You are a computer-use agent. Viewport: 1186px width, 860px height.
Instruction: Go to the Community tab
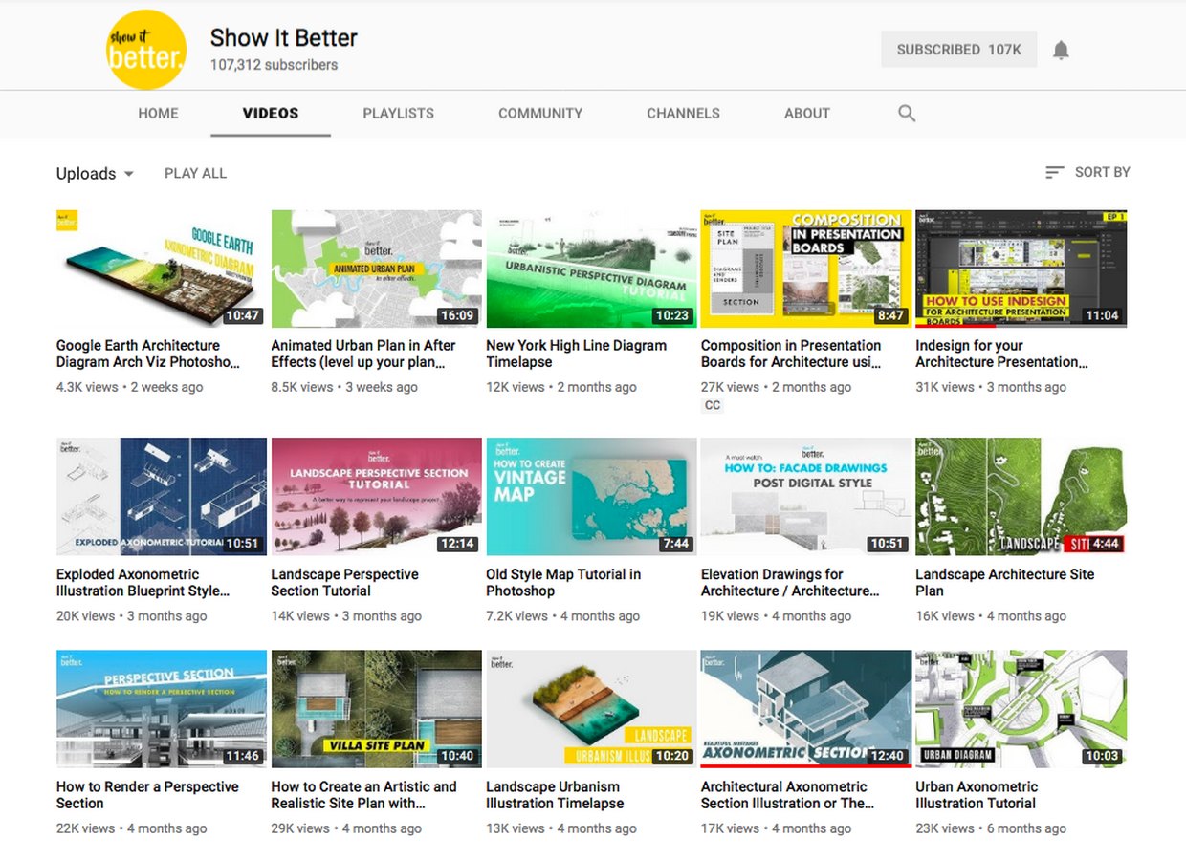[x=540, y=113]
